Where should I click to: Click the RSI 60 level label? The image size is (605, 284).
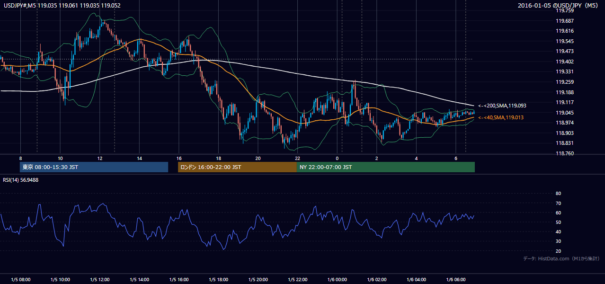558,213
